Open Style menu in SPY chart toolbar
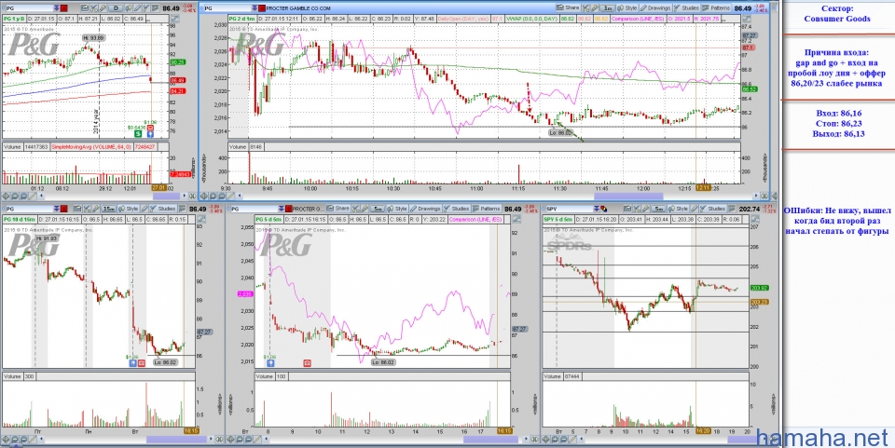This screenshot has height=448, width=895. 679,209
